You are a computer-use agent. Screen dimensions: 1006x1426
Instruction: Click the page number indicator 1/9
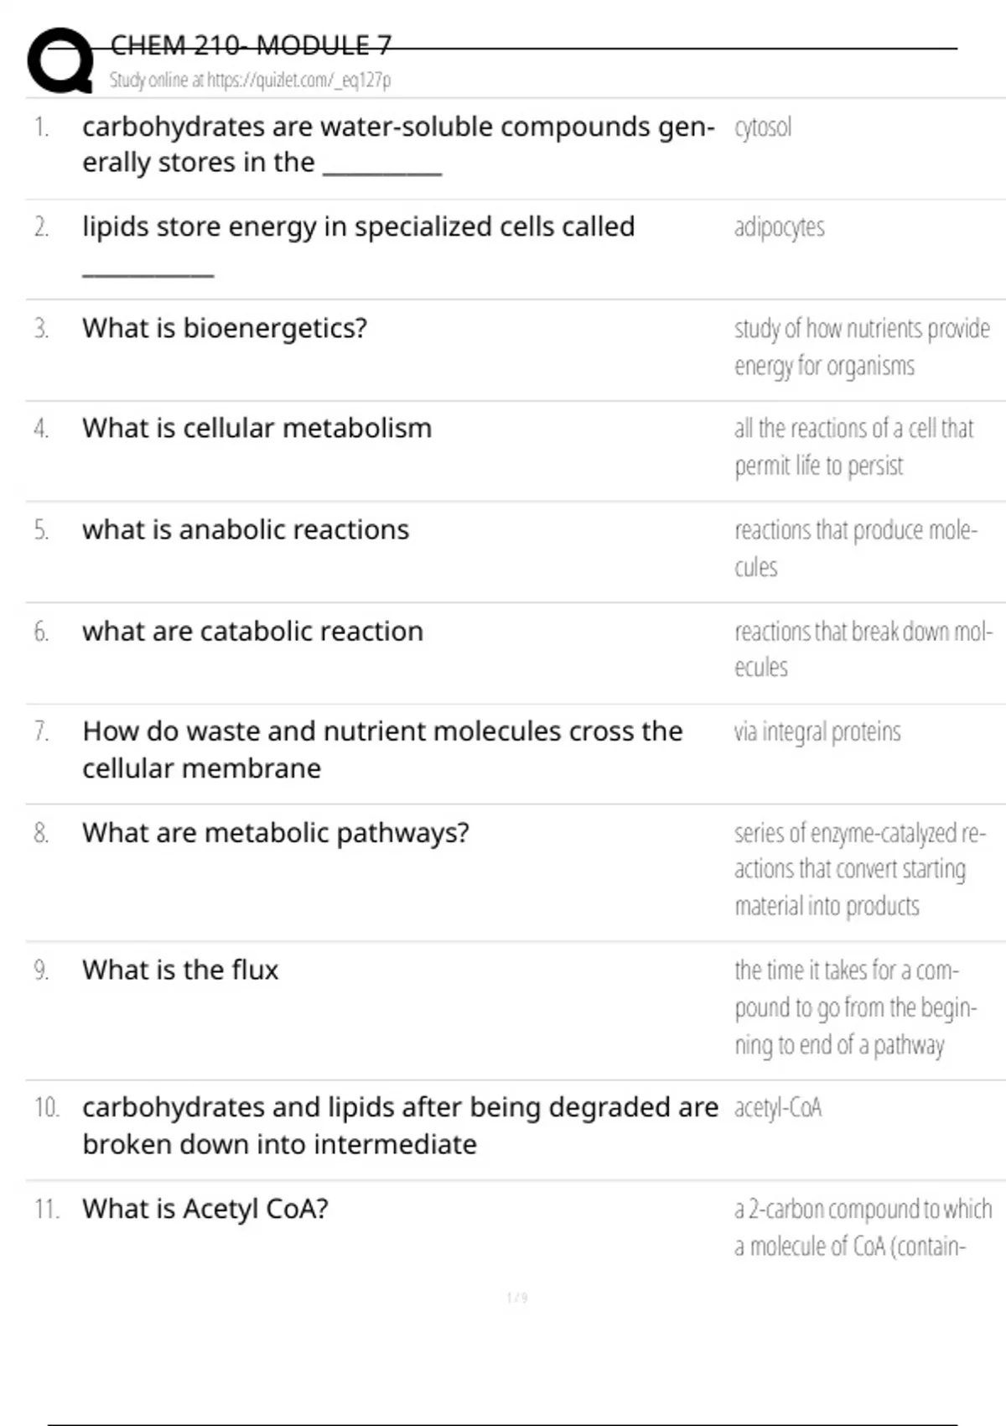click(517, 1298)
